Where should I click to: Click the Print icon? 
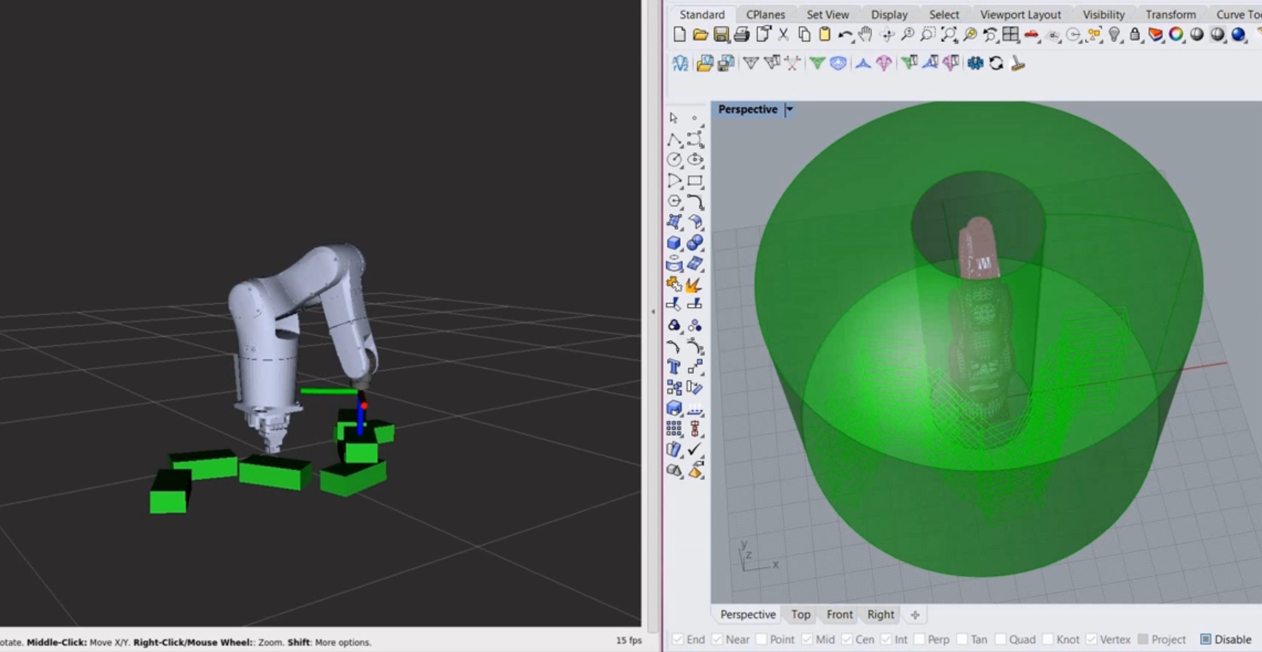click(x=741, y=34)
